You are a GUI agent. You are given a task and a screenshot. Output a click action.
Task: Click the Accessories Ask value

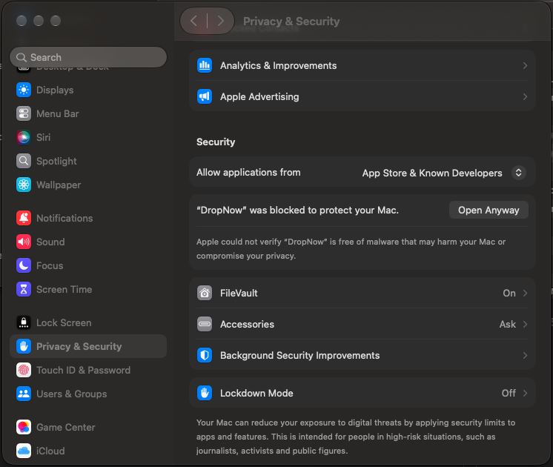point(508,324)
